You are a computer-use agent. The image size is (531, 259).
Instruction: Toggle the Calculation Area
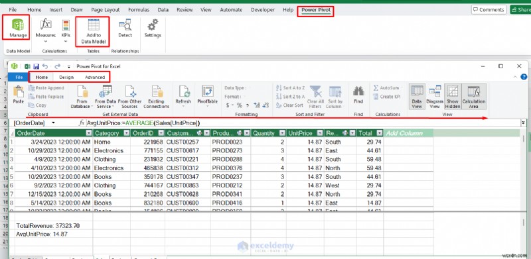(x=473, y=97)
